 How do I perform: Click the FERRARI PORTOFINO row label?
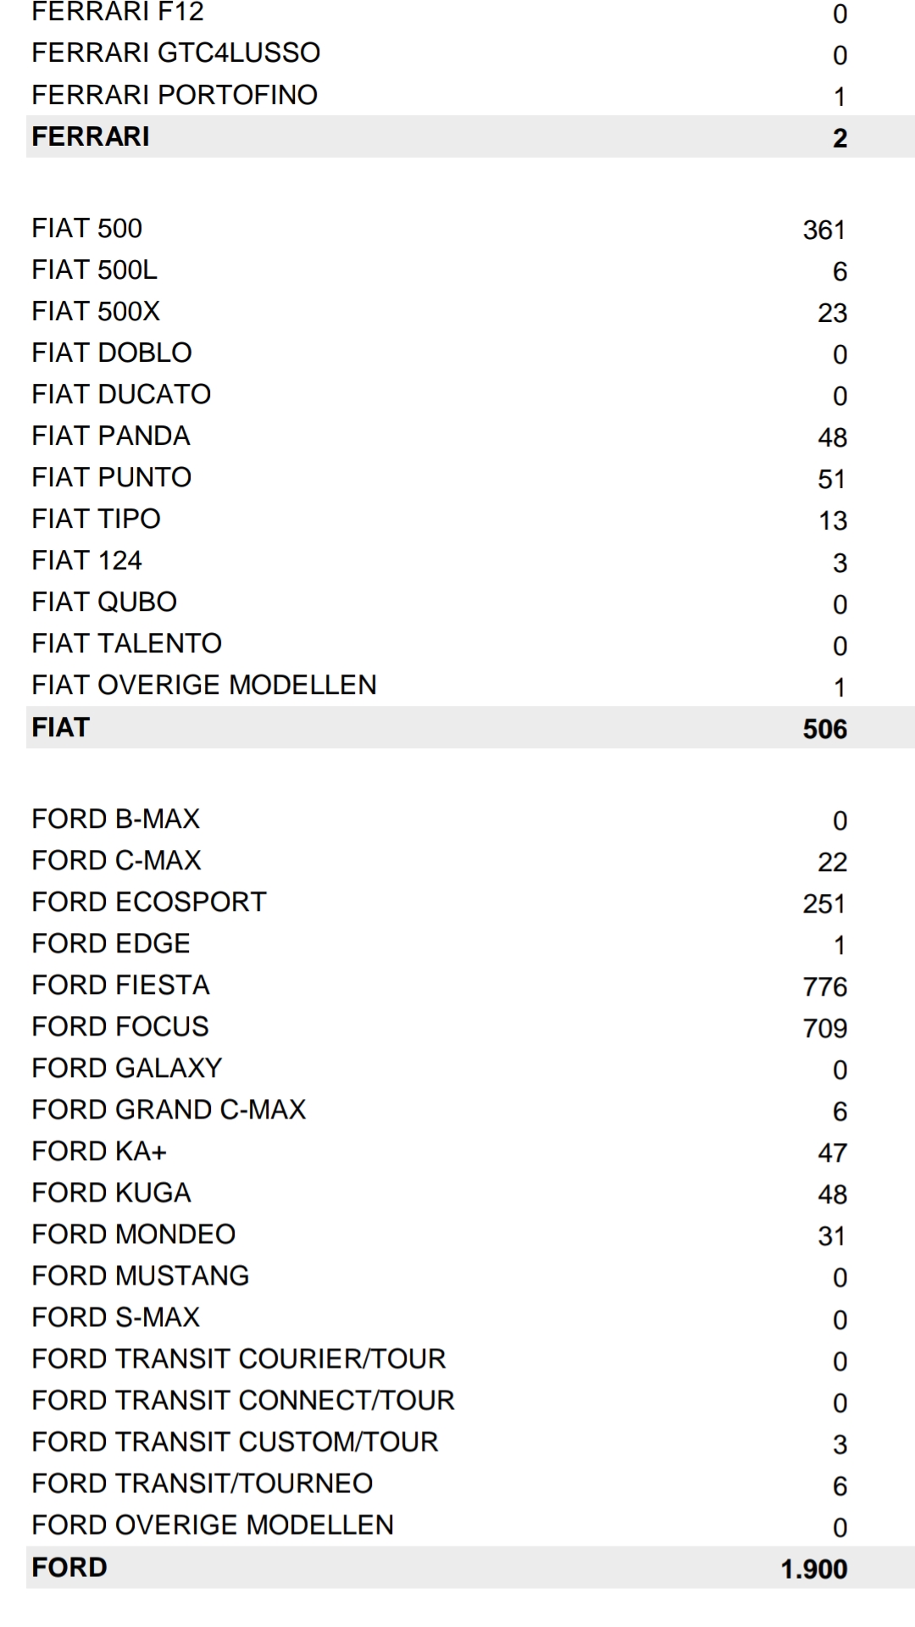[175, 95]
